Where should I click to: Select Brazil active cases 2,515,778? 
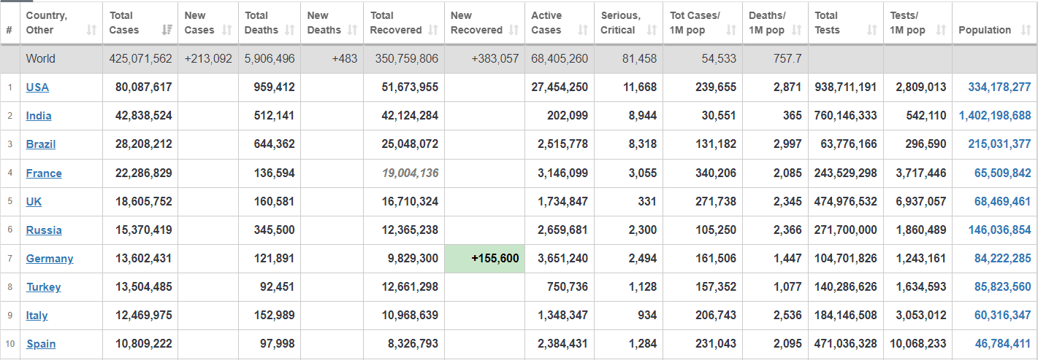point(562,144)
